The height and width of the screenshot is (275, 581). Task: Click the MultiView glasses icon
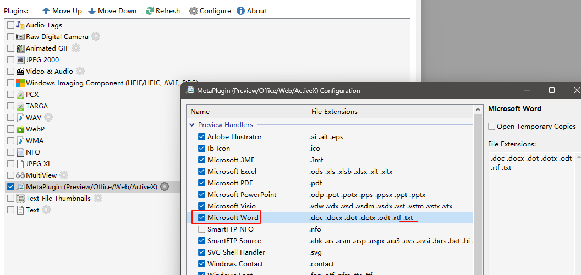tap(20, 175)
